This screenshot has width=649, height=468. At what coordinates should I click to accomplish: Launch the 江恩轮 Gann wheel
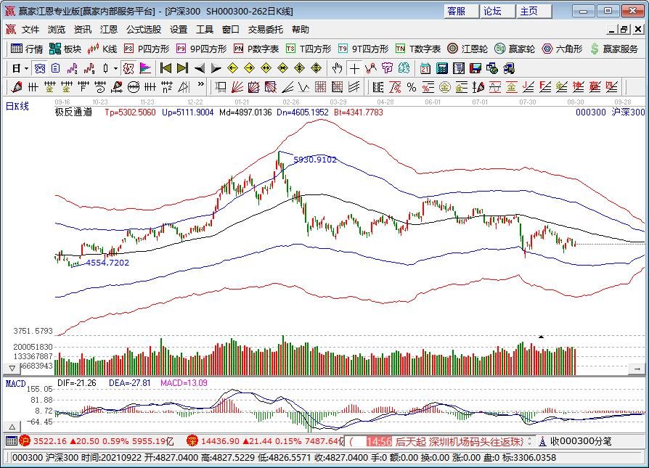pyautogui.click(x=468, y=49)
